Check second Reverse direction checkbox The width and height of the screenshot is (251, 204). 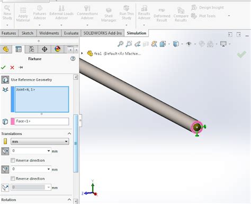pyautogui.click(x=13, y=179)
